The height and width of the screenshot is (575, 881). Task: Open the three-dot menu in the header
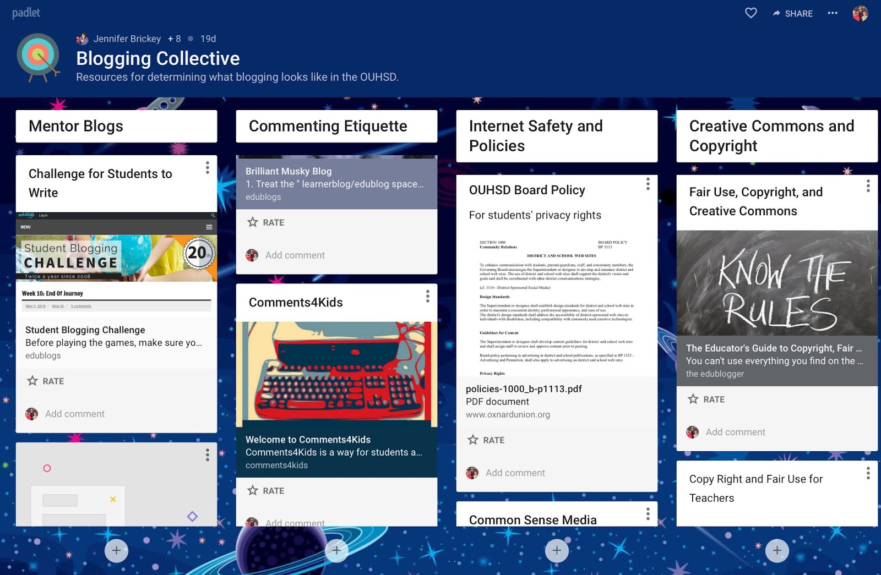[833, 13]
